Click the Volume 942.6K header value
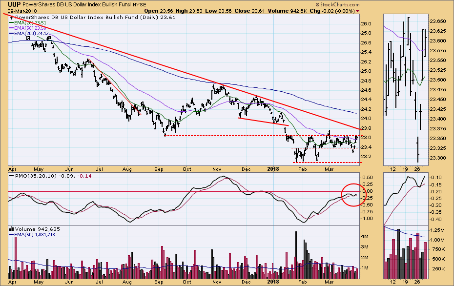 click(x=288, y=11)
